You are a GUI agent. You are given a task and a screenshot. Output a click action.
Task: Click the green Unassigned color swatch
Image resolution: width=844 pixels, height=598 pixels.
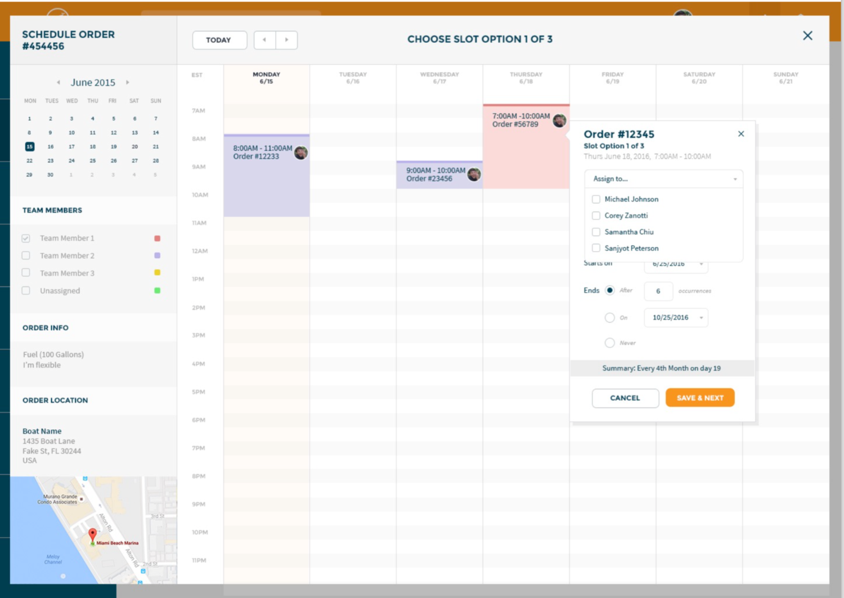158,291
